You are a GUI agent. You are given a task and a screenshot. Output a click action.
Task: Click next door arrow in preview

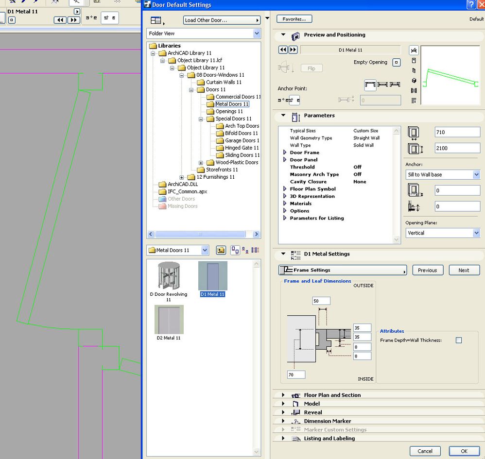pyautogui.click(x=293, y=50)
